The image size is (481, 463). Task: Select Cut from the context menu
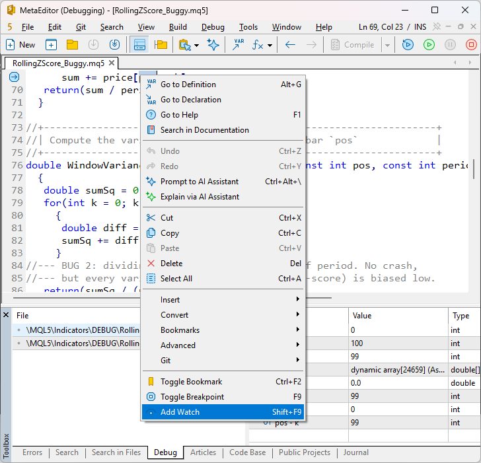tap(223, 218)
